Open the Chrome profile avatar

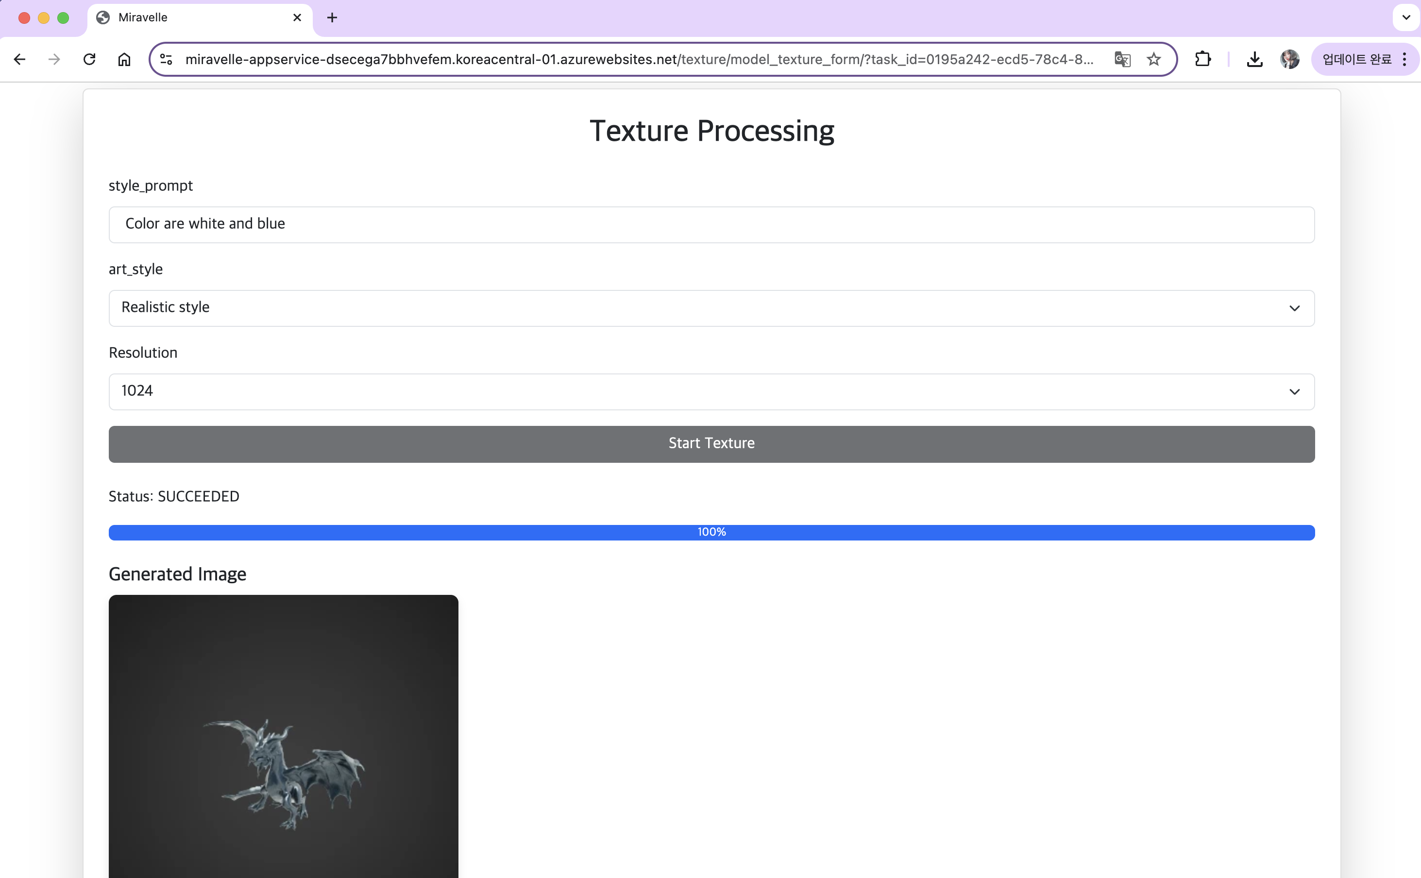click(1289, 59)
